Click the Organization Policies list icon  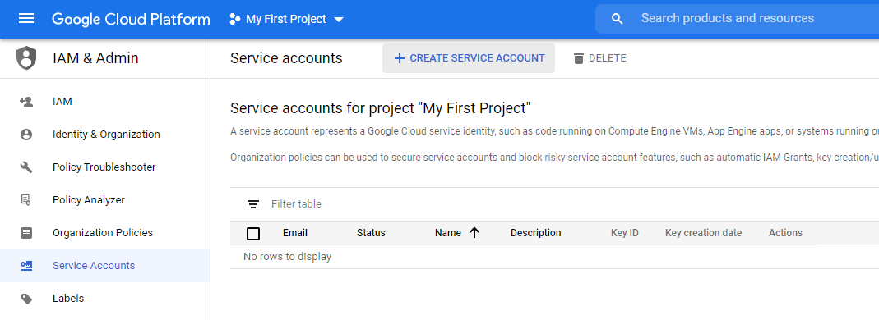pos(26,233)
